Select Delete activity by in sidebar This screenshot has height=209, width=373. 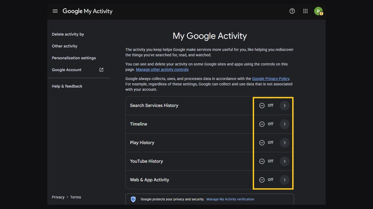click(68, 34)
